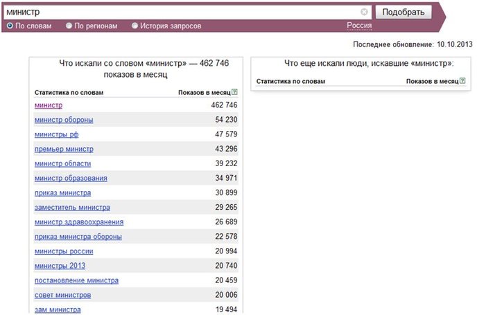This screenshot has width=477, height=315.
Task: Open the министр здравоохранения link
Action: point(79,222)
